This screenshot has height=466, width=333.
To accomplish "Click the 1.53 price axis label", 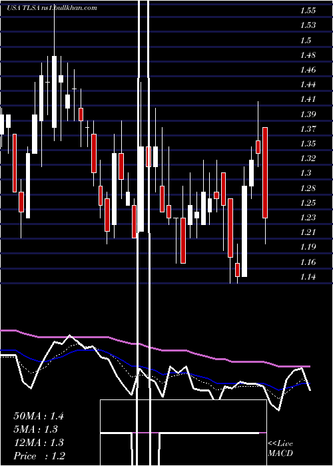I will tap(308, 25).
